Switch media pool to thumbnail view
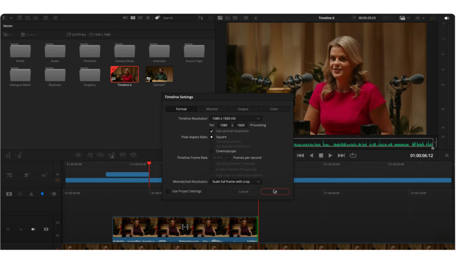 coord(133,18)
